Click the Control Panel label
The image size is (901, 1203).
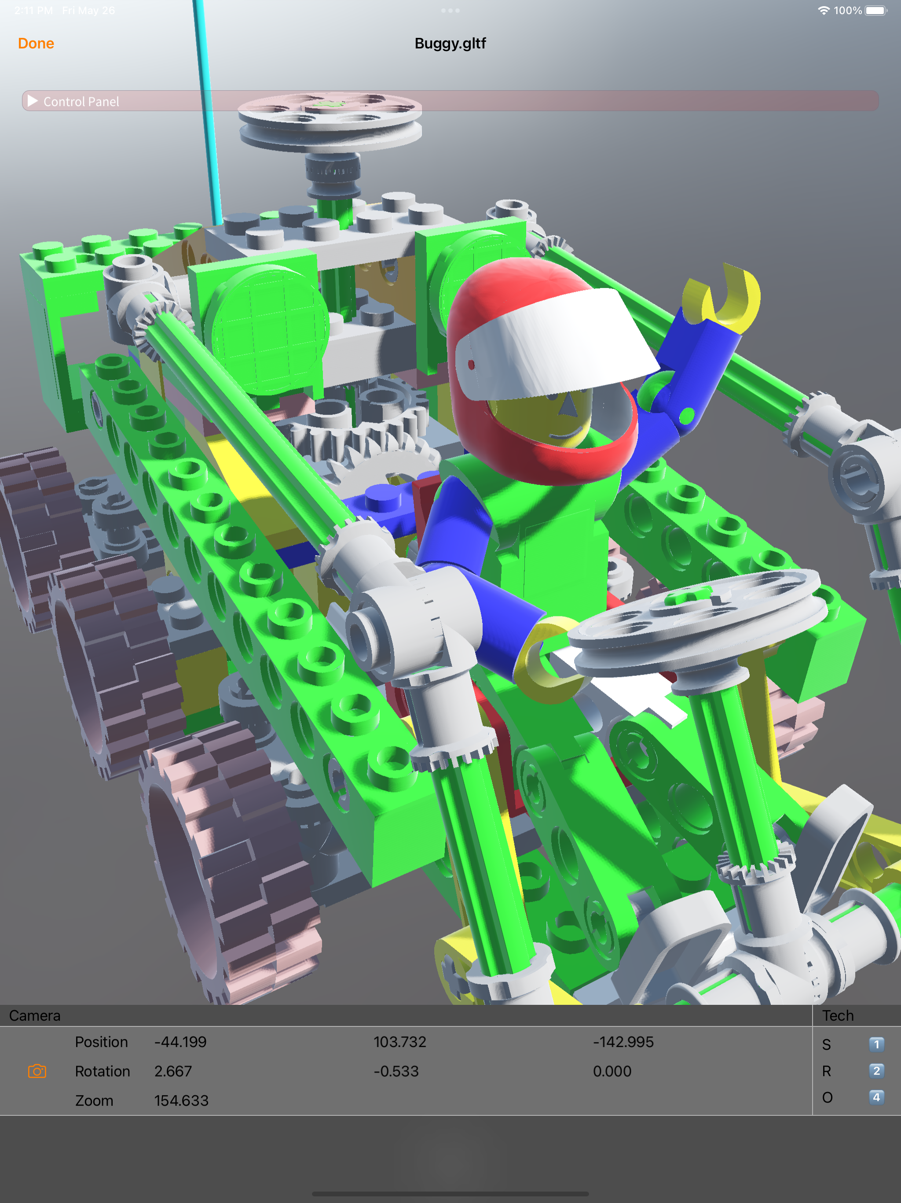click(81, 102)
